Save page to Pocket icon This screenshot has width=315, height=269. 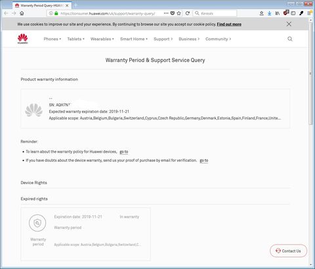click(x=173, y=13)
